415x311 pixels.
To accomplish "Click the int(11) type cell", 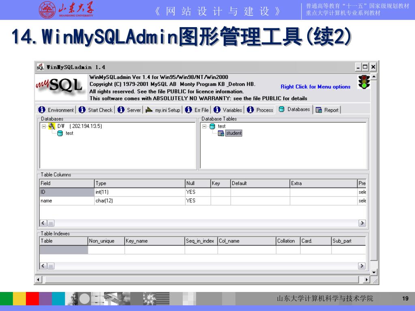I will point(140,192).
